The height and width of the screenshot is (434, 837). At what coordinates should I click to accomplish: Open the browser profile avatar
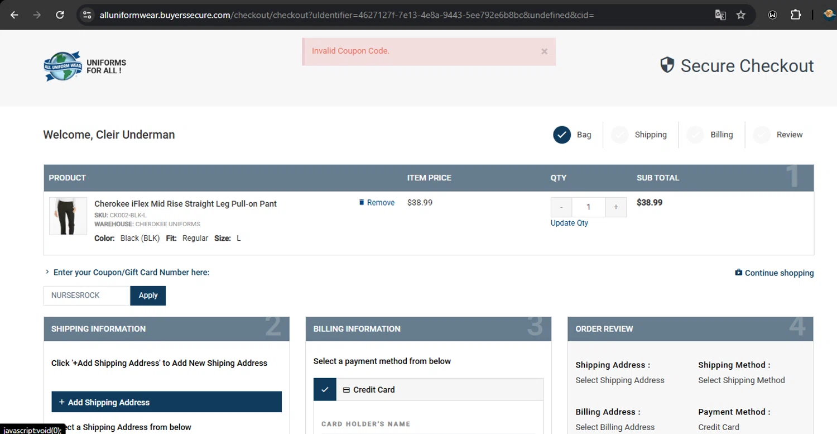(x=830, y=15)
